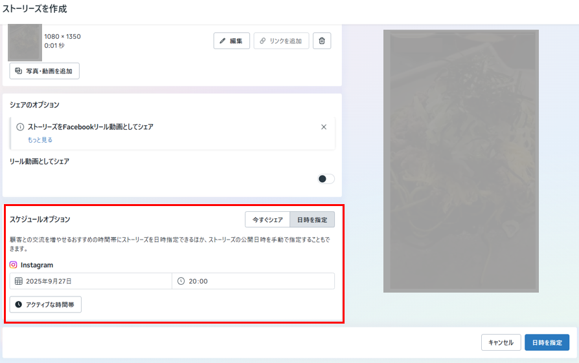Open the アクティブな時間帯 suggestions
579x363 pixels.
[45, 304]
